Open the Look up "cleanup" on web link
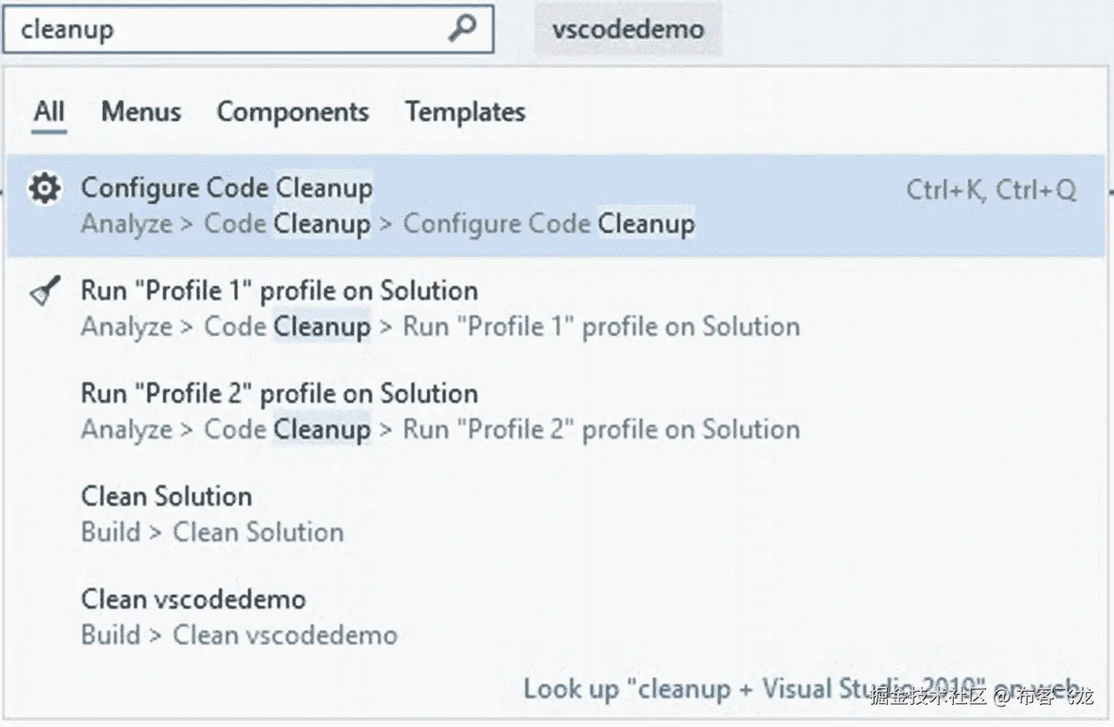 pyautogui.click(x=801, y=689)
